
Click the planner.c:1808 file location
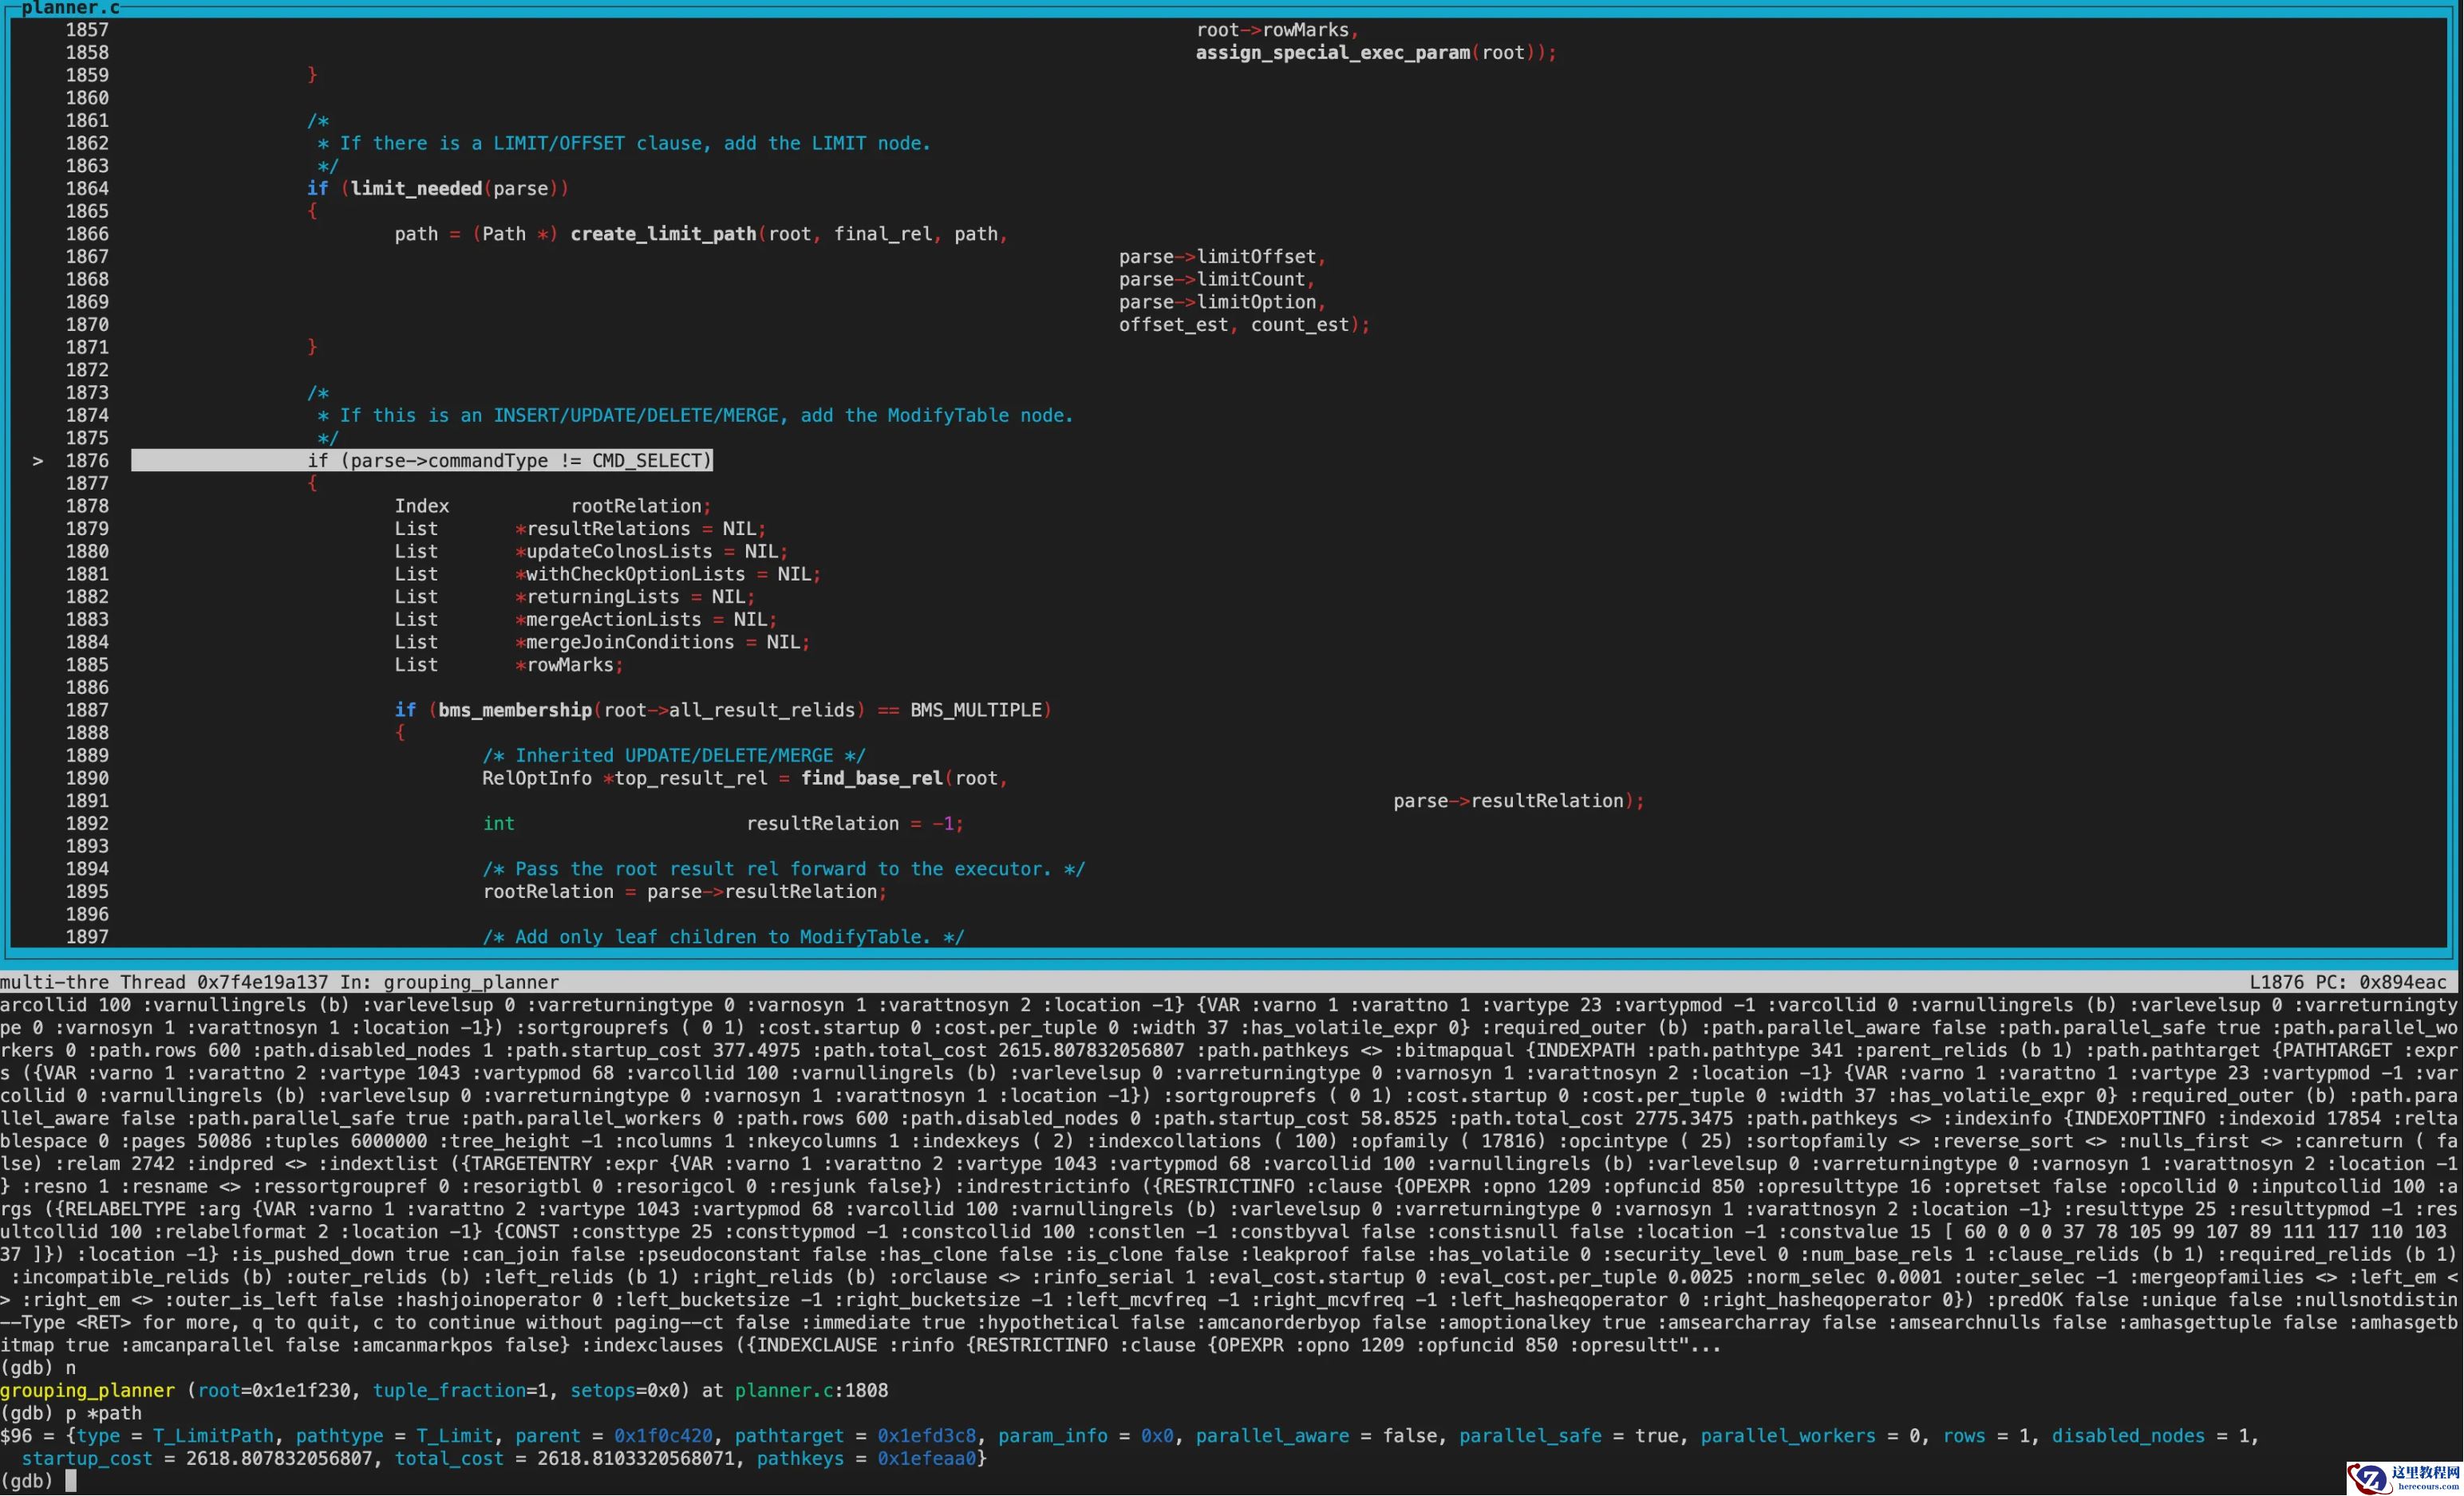tap(811, 1390)
